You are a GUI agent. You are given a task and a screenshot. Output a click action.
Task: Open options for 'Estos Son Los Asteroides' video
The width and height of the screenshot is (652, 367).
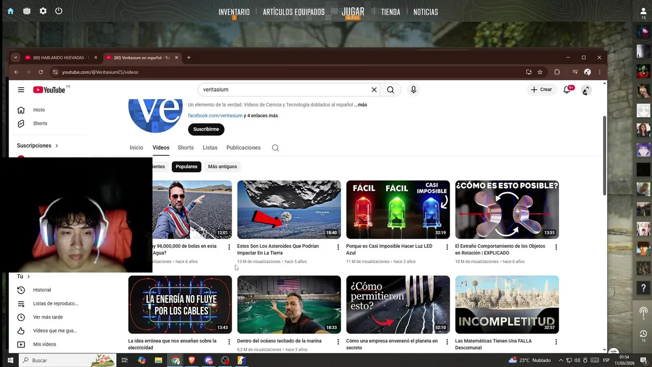(338, 247)
